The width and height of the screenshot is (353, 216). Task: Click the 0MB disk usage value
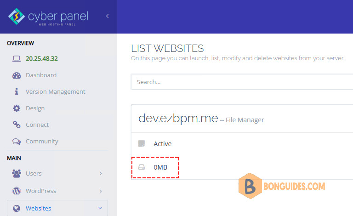160,167
